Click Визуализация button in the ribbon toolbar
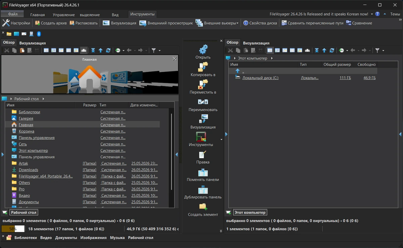Screen dimensions: 403x248 click(120, 23)
